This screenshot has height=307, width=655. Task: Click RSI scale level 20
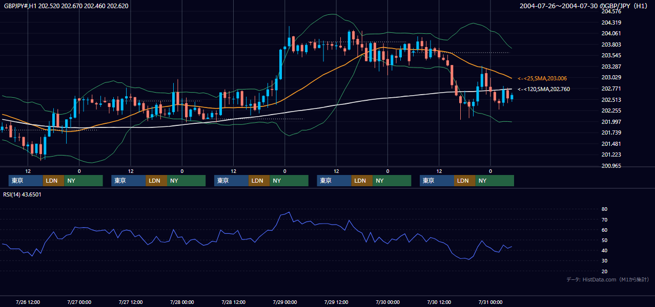point(604,271)
